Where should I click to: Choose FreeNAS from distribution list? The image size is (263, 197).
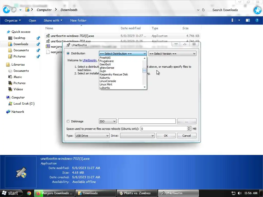coord(105,58)
